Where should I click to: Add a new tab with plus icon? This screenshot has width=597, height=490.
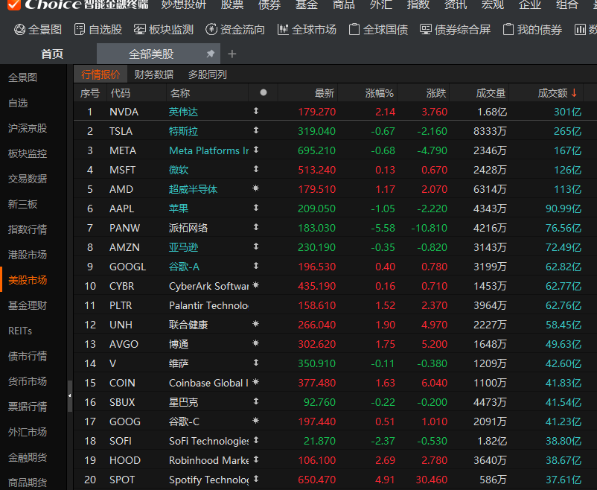pos(232,54)
